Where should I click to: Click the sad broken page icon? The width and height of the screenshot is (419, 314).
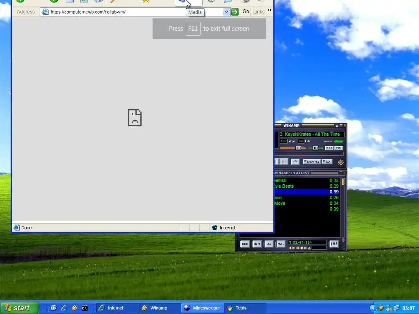[135, 118]
